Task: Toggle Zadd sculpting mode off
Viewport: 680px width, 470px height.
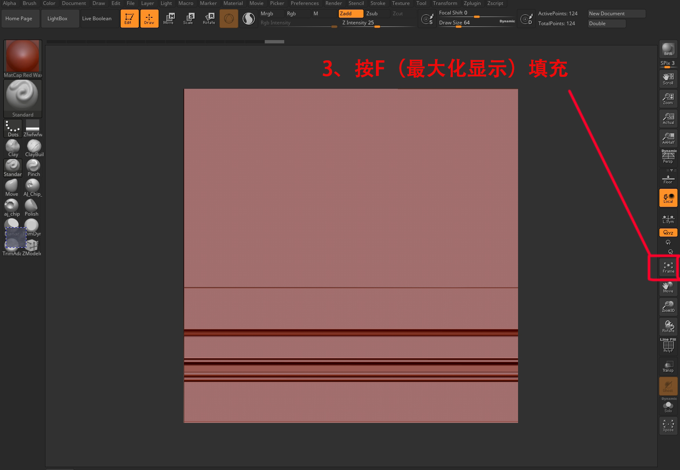Action: [350, 13]
